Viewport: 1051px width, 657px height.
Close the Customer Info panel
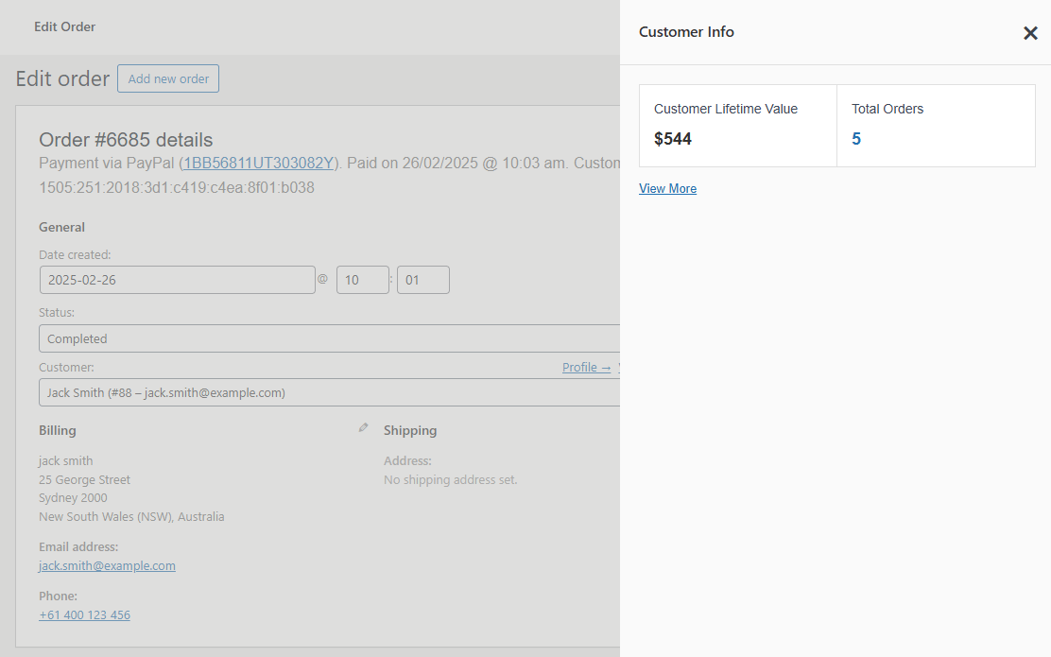pos(1030,33)
